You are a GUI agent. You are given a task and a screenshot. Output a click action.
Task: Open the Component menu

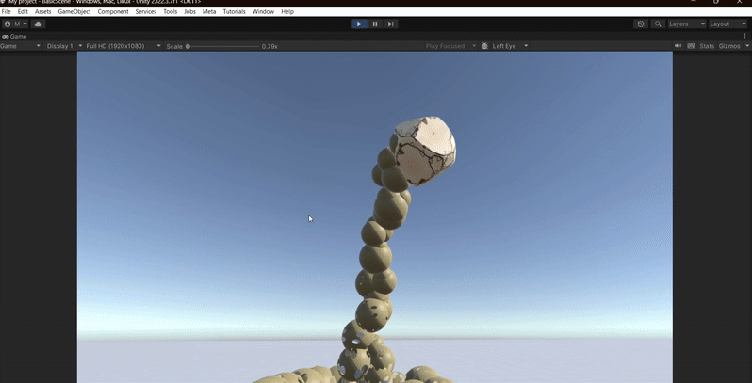click(113, 11)
